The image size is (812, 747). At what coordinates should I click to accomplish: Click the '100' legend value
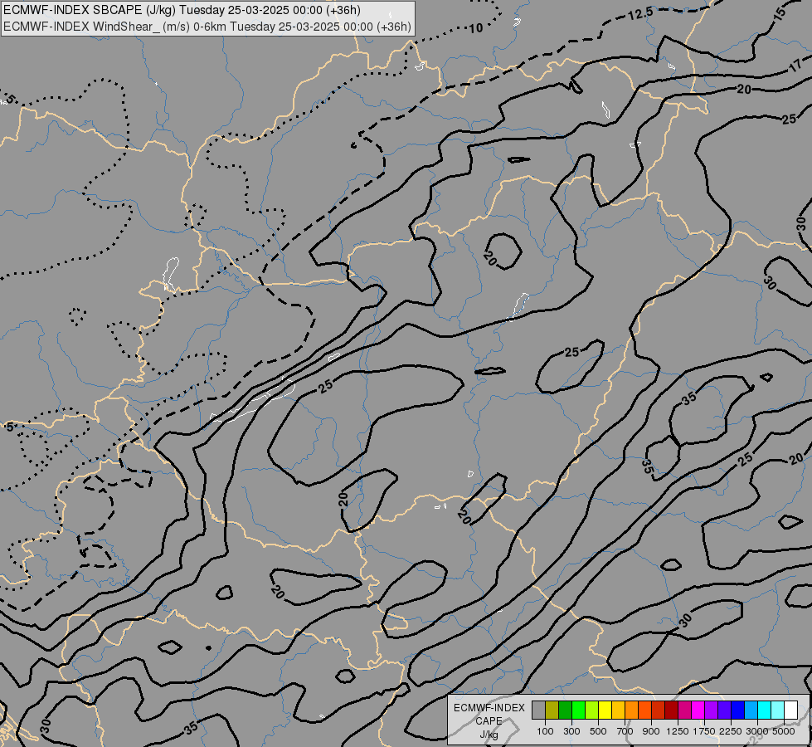pyautogui.click(x=545, y=731)
